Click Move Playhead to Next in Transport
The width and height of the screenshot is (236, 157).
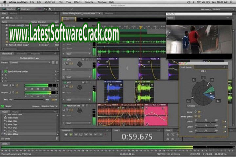101,135
